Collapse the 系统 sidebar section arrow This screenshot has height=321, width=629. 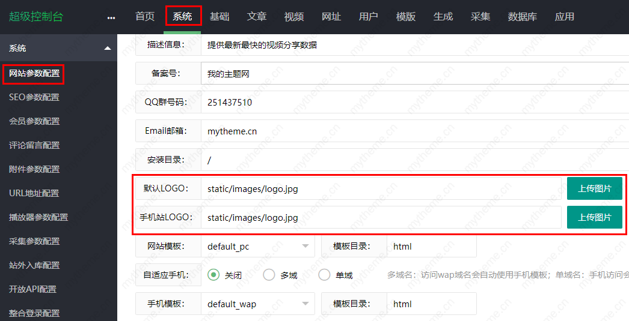107,48
